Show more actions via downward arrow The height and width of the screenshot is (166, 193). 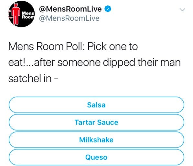(x=182, y=10)
